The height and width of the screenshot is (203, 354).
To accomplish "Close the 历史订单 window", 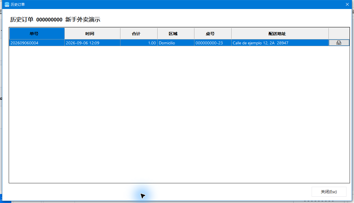I will 347,4.
